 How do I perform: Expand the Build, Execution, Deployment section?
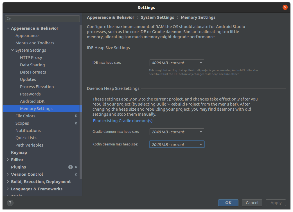pos(8,182)
